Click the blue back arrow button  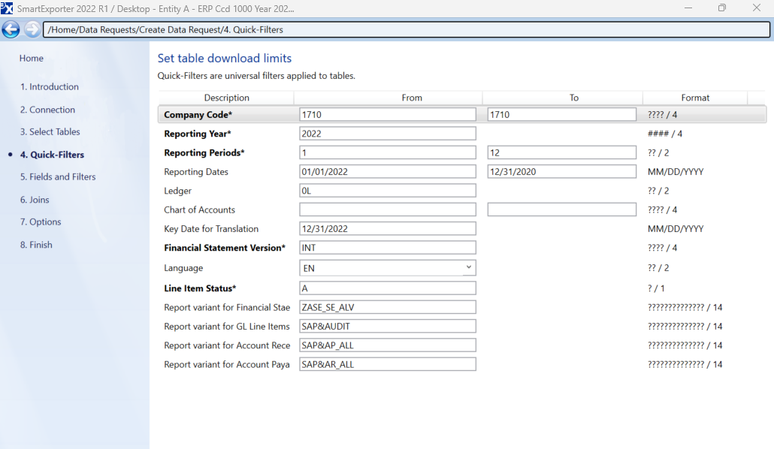click(11, 29)
